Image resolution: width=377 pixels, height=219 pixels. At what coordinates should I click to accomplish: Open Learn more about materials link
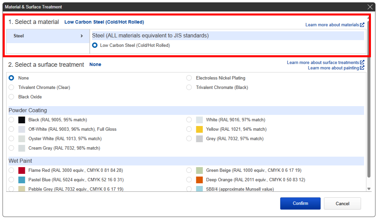(x=332, y=25)
